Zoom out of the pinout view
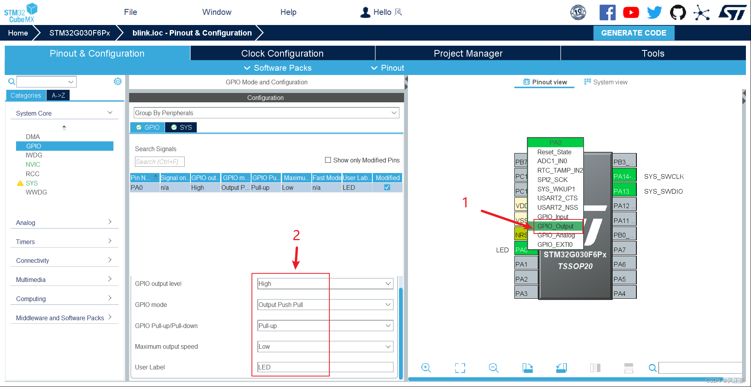The height and width of the screenshot is (387, 751). pyautogui.click(x=494, y=368)
